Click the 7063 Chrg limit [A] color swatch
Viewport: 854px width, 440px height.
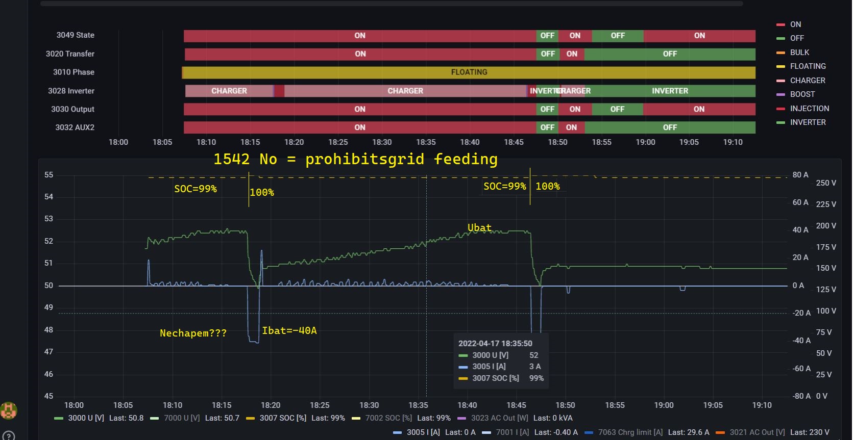[x=589, y=432]
